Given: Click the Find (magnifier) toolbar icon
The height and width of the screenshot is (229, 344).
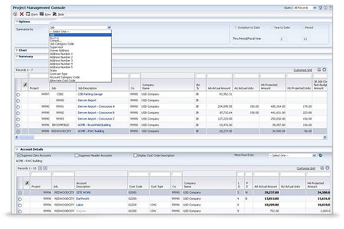Looking at the screenshot, I should point(15,13).
